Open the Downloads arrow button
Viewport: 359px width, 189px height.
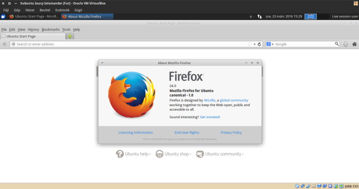[x=346, y=44]
